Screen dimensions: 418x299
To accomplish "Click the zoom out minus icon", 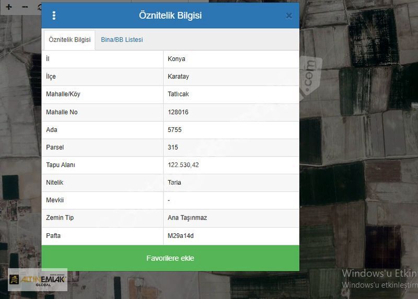I will (25, 7).
